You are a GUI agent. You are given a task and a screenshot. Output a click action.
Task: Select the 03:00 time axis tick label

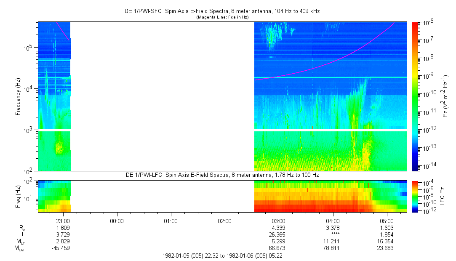tap(279, 220)
